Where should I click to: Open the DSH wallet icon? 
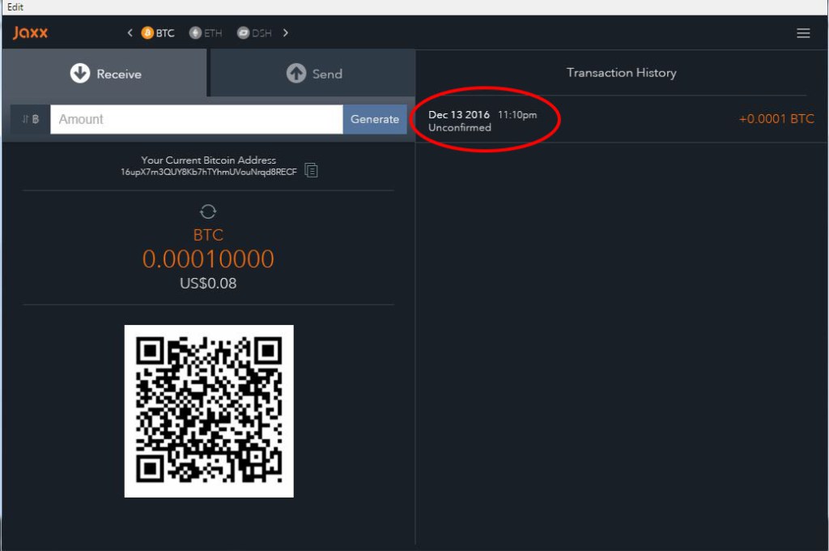[x=244, y=33]
